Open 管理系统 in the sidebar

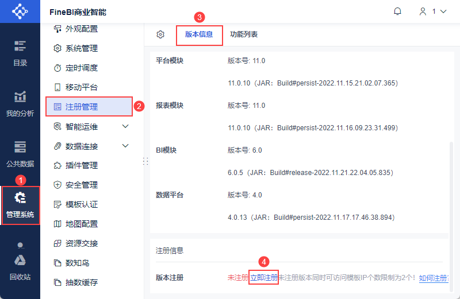tap(20, 205)
